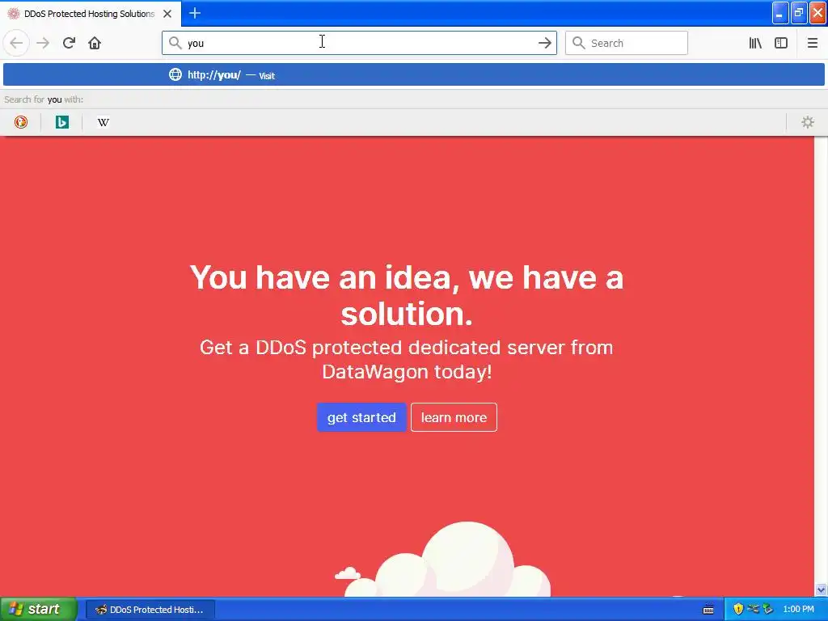Screen dimensions: 828x621
Task: Go forward with the forward arrow
Action: coord(43,44)
